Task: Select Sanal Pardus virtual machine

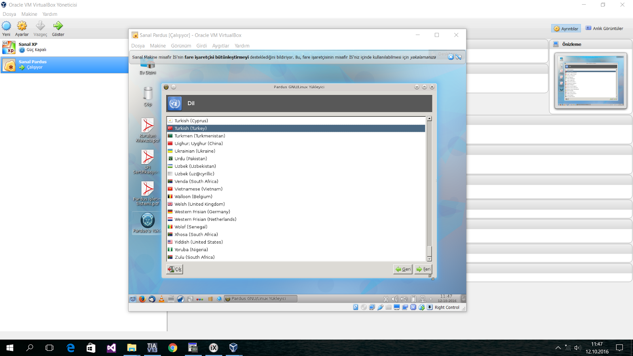Action: (x=64, y=65)
